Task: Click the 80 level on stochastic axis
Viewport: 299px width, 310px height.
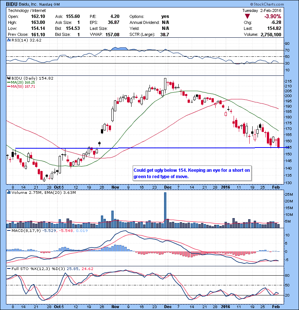Action: coord(287,275)
